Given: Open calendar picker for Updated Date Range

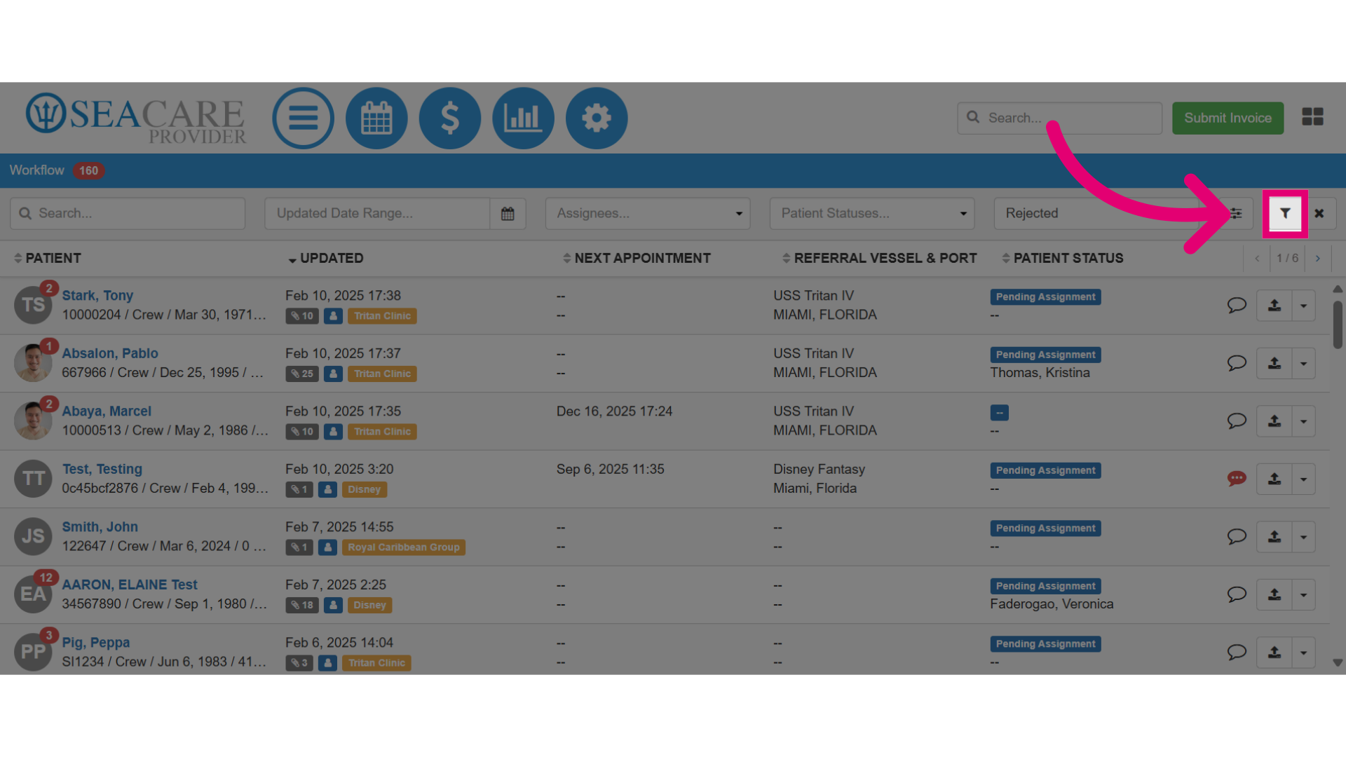Looking at the screenshot, I should (508, 213).
